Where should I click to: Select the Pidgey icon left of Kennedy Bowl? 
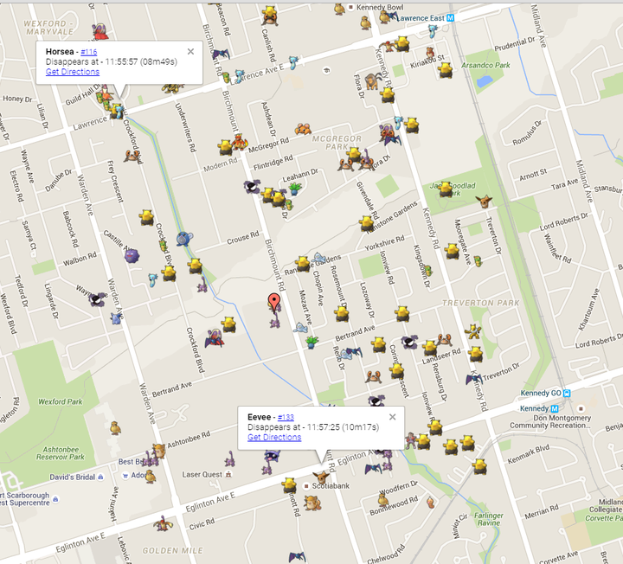[339, 9]
